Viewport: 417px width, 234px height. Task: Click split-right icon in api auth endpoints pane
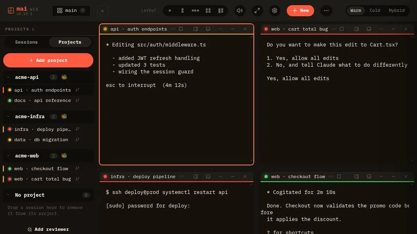click(x=196, y=29)
